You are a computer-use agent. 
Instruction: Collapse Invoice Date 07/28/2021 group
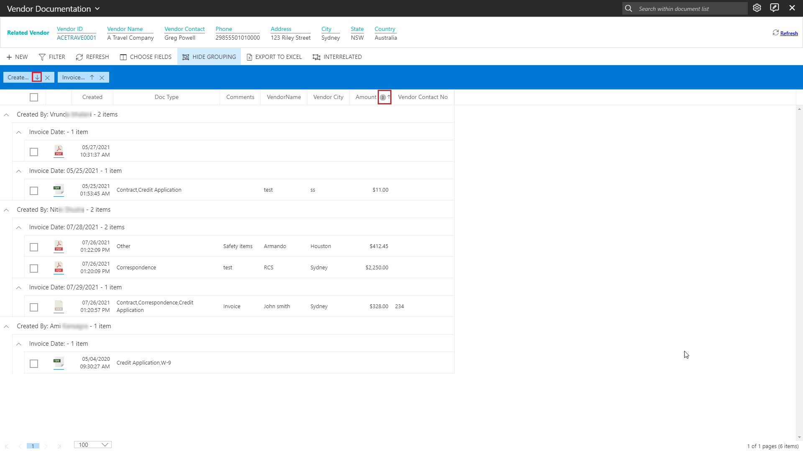pos(19,228)
